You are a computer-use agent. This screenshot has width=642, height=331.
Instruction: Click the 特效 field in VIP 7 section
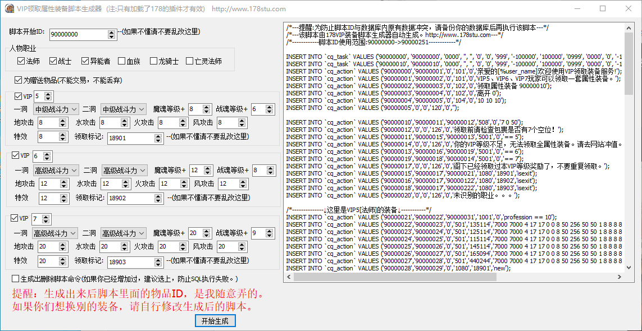[48, 261]
